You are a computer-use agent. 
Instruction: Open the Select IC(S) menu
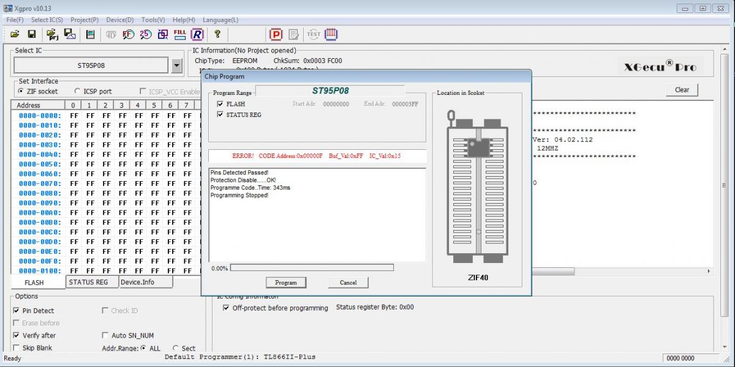[47, 20]
